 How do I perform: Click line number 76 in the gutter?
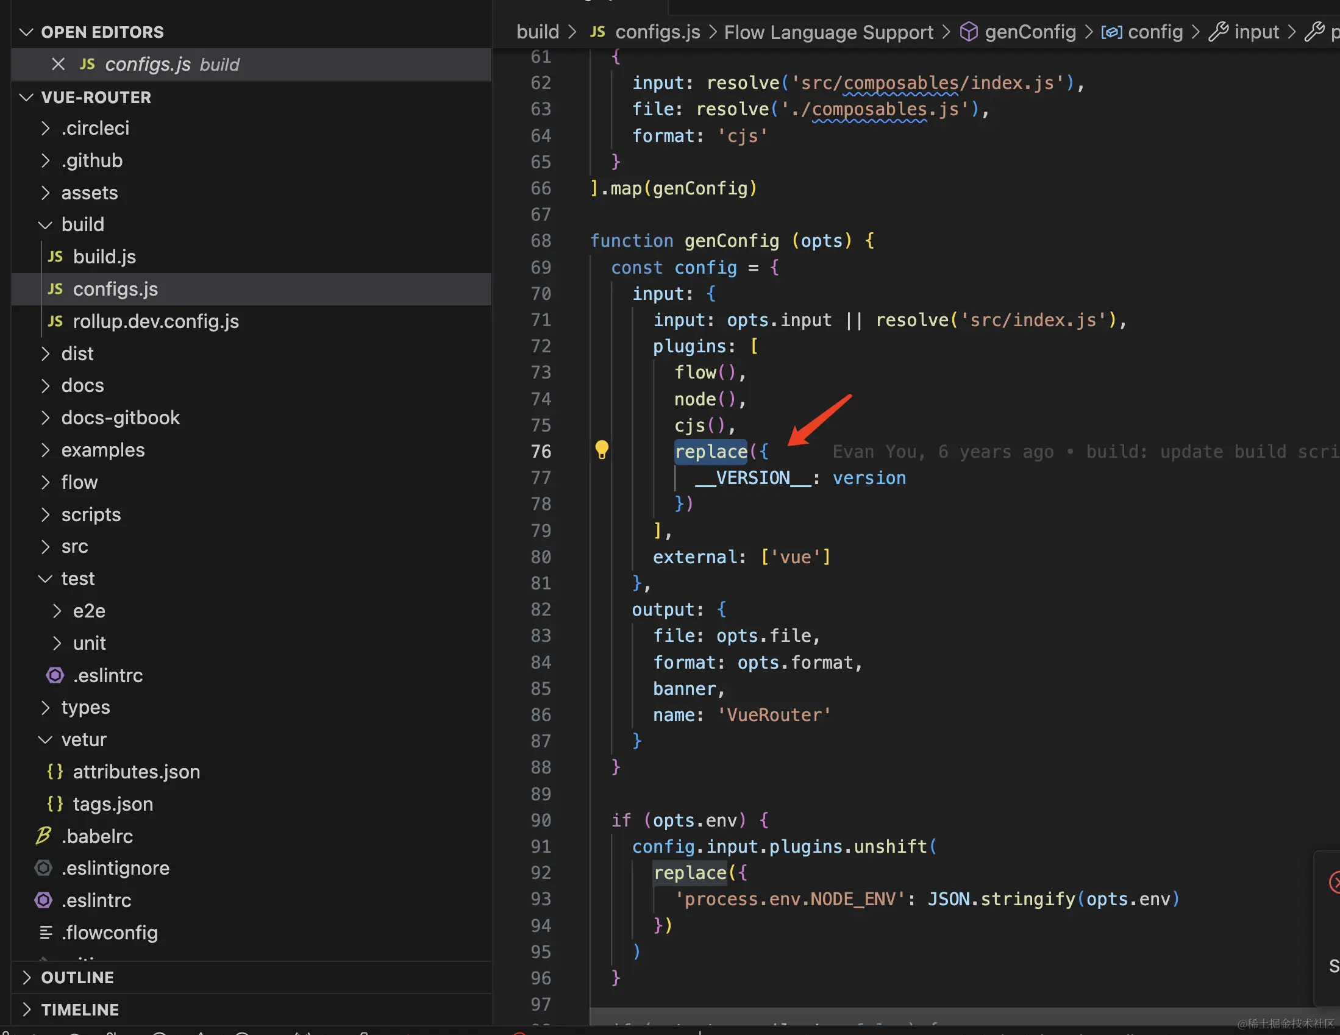[x=541, y=452]
